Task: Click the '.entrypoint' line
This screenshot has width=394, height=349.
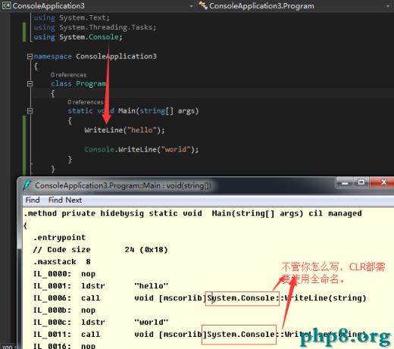Action: (60, 238)
